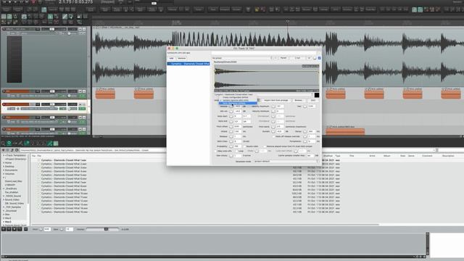
Task: Click the Volume knob in ReaSamplOmatic5000
Action: (x=231, y=107)
